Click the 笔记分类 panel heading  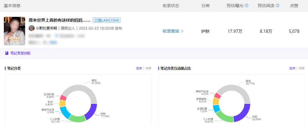pos(14,68)
